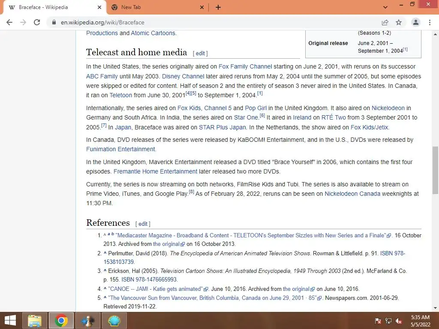The height and width of the screenshot is (329, 439).
Task: Open the Windows Start menu
Action: (10, 320)
